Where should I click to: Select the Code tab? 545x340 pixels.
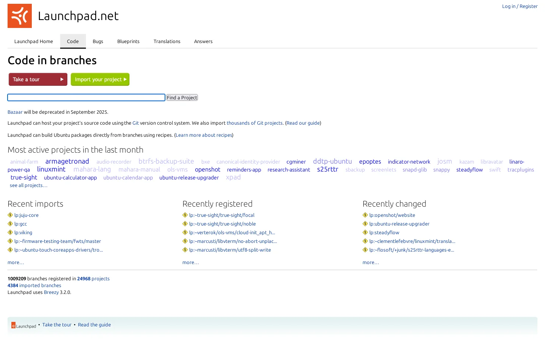tap(73, 41)
